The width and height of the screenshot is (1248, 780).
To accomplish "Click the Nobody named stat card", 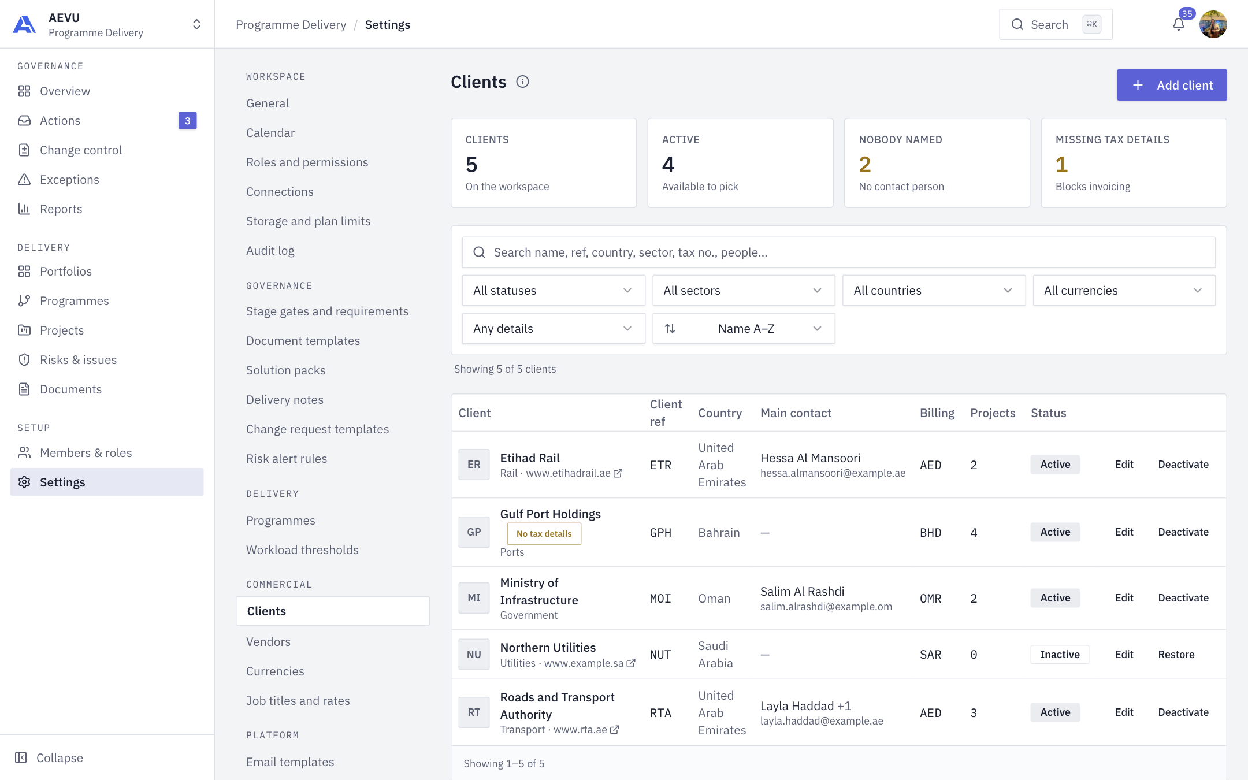I will click(937, 163).
